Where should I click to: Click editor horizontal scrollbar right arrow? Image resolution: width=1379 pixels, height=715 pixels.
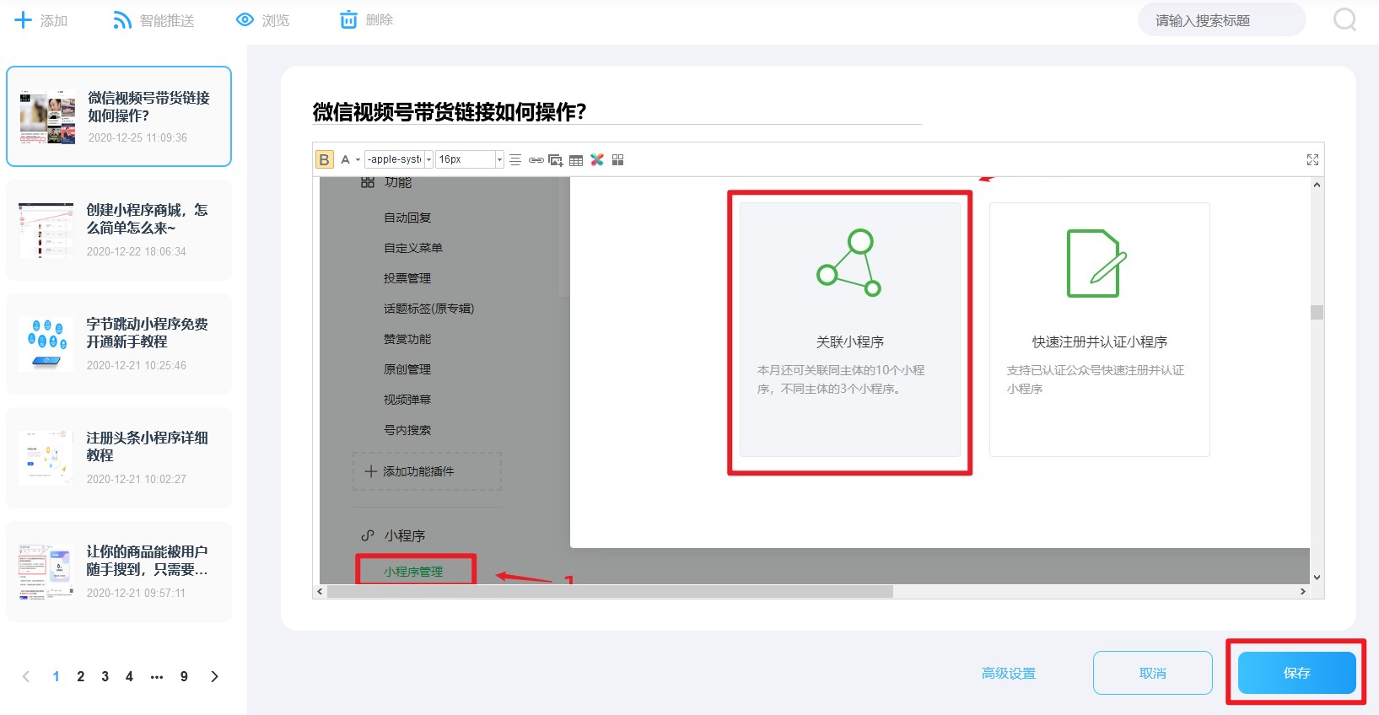point(1303,592)
